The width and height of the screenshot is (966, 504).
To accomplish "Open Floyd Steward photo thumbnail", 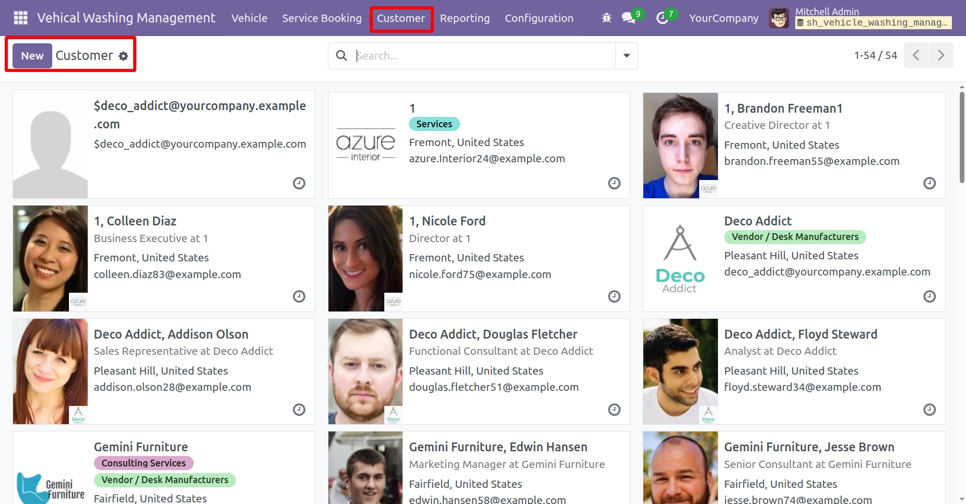I will point(680,371).
